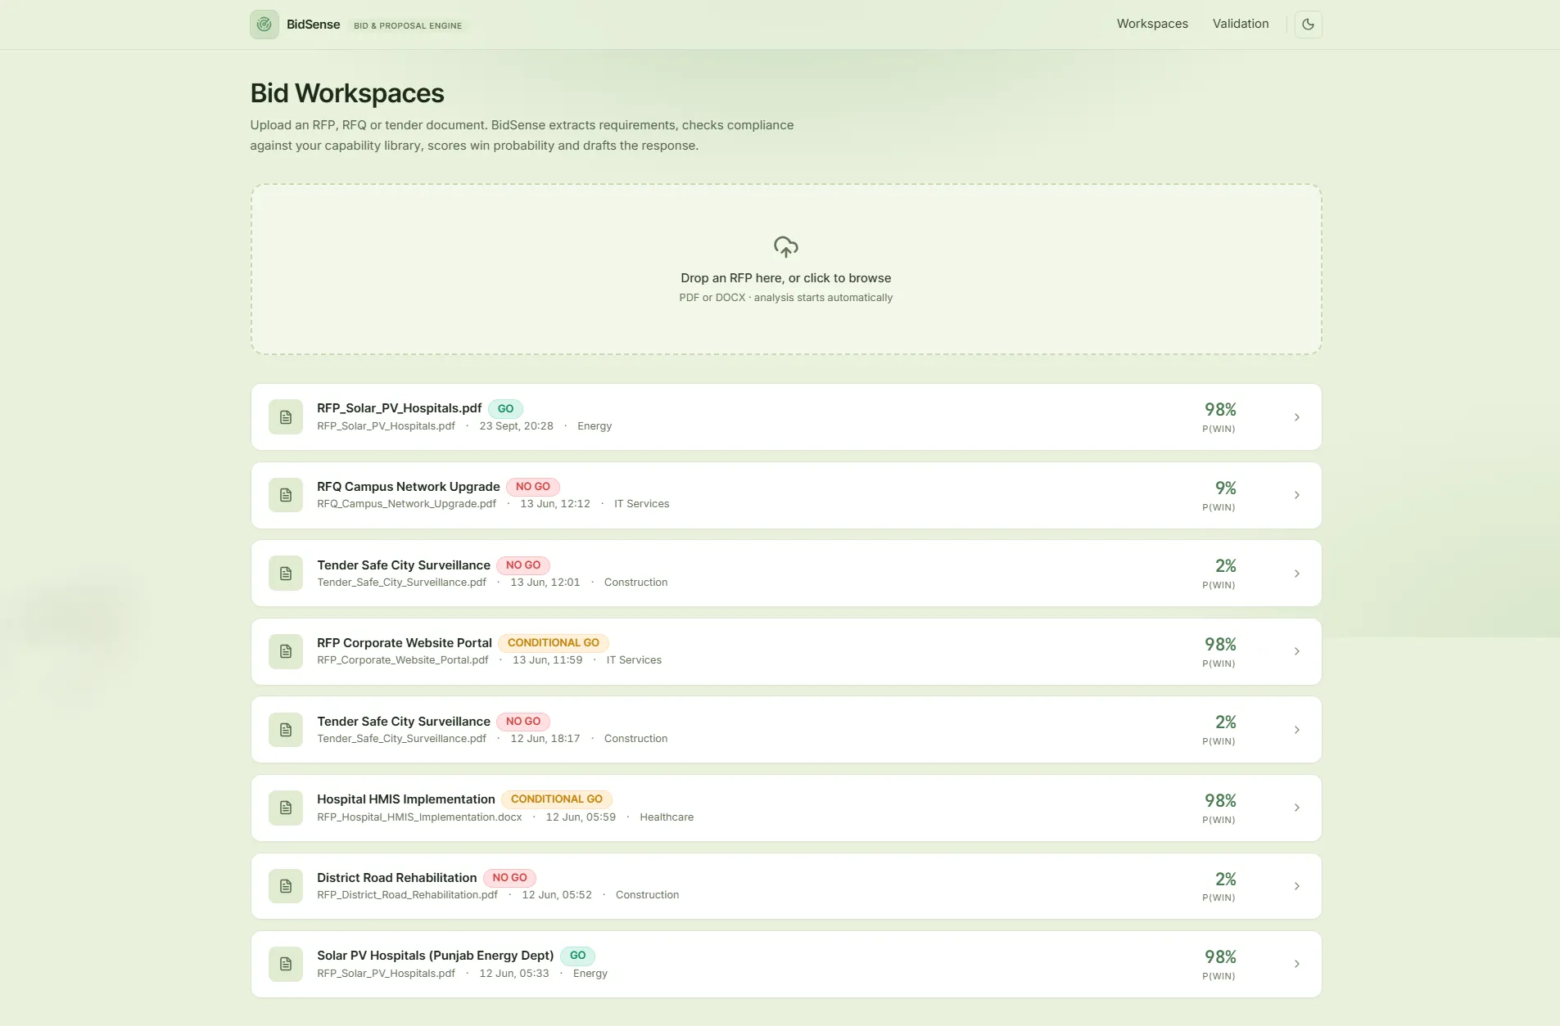This screenshot has height=1026, width=1560.
Task: Click the Healthcare sector label
Action: 667,817
